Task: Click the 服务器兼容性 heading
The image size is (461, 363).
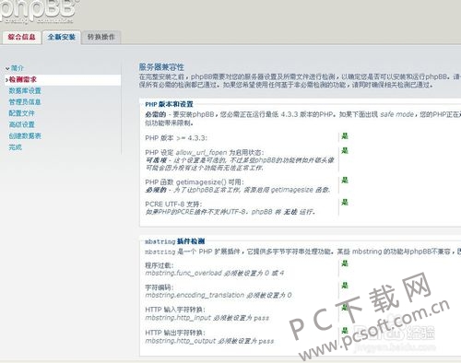Action: click(x=161, y=67)
